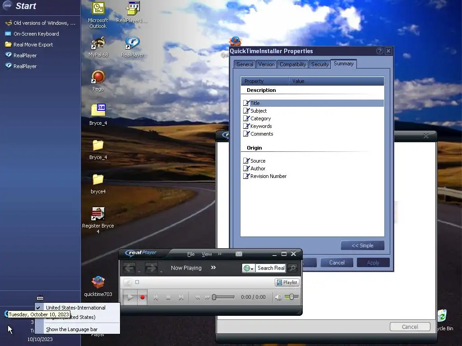
Task: Select the United States-International keyboard option
Action: tap(75, 307)
